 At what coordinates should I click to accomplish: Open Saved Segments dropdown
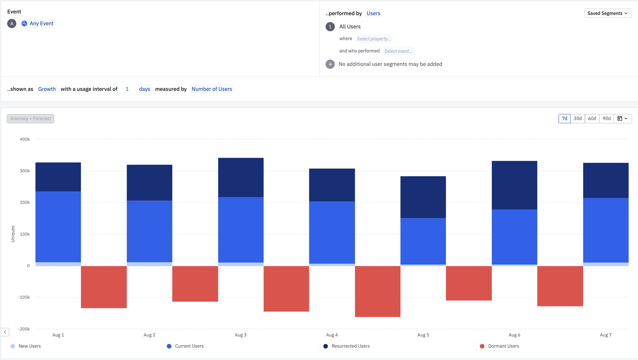608,13
